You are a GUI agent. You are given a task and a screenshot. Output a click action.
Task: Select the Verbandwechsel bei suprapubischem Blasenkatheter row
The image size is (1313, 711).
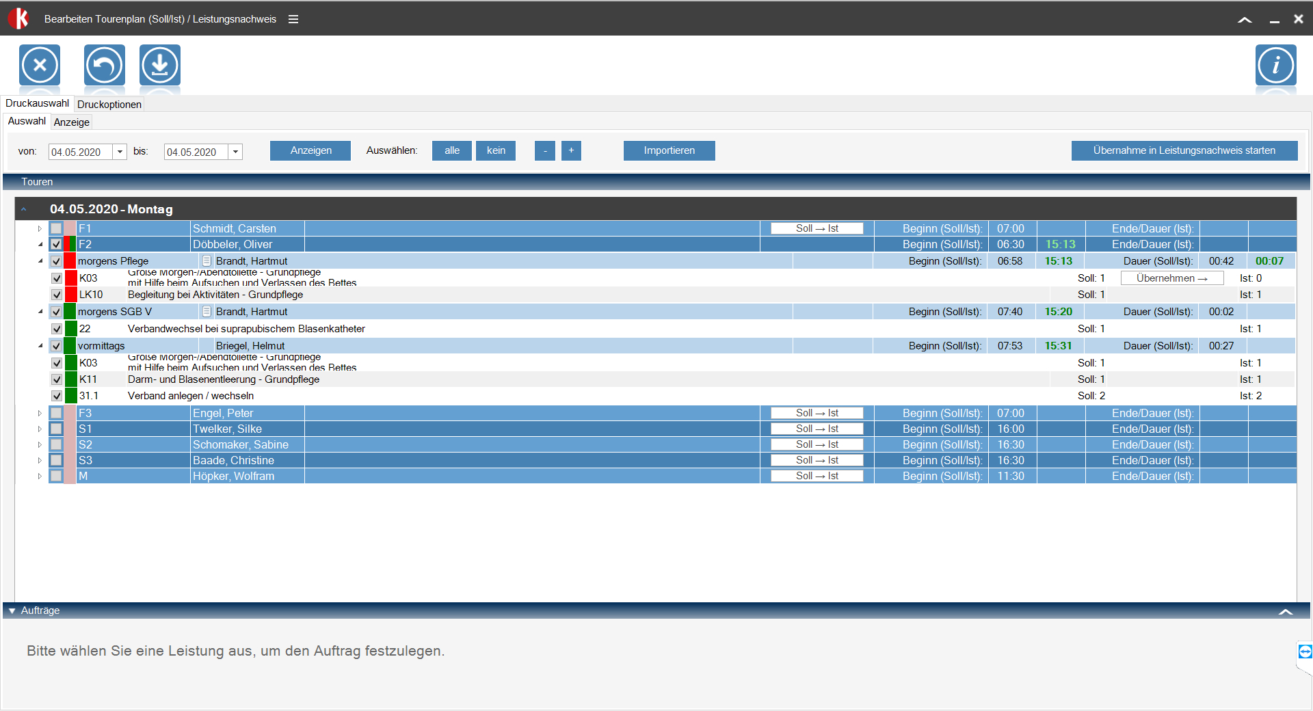[x=672, y=329]
